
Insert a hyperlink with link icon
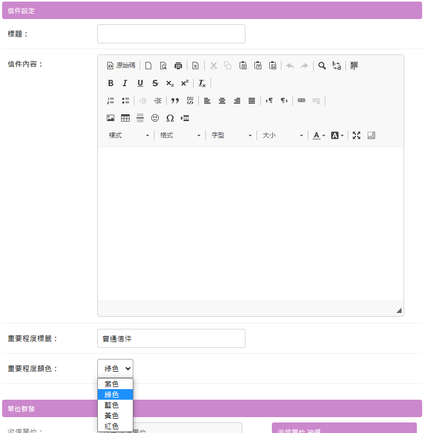[302, 100]
